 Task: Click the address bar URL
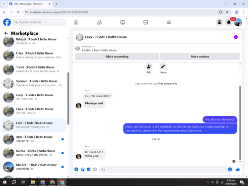(x=59, y=12)
